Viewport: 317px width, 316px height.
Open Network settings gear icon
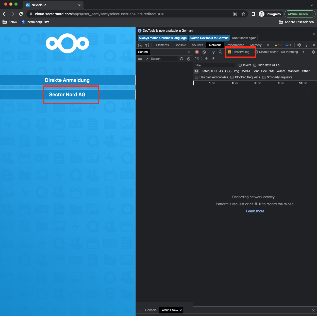point(313,52)
